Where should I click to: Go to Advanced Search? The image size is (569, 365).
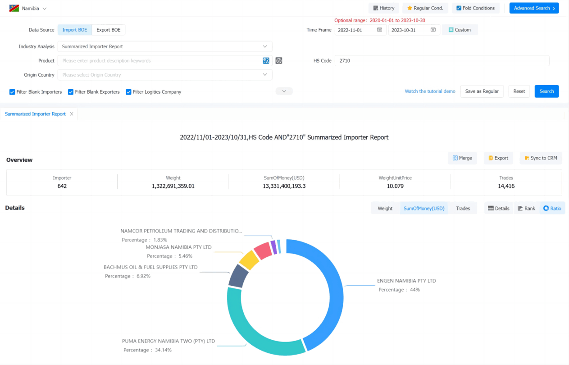534,8
